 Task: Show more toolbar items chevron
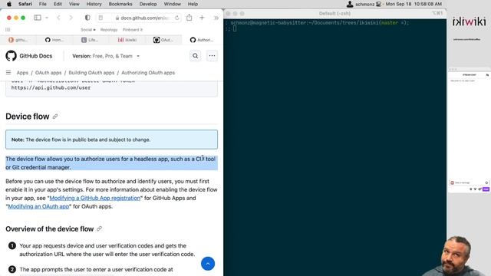tap(216, 18)
